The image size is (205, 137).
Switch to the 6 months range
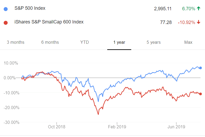tap(50, 42)
